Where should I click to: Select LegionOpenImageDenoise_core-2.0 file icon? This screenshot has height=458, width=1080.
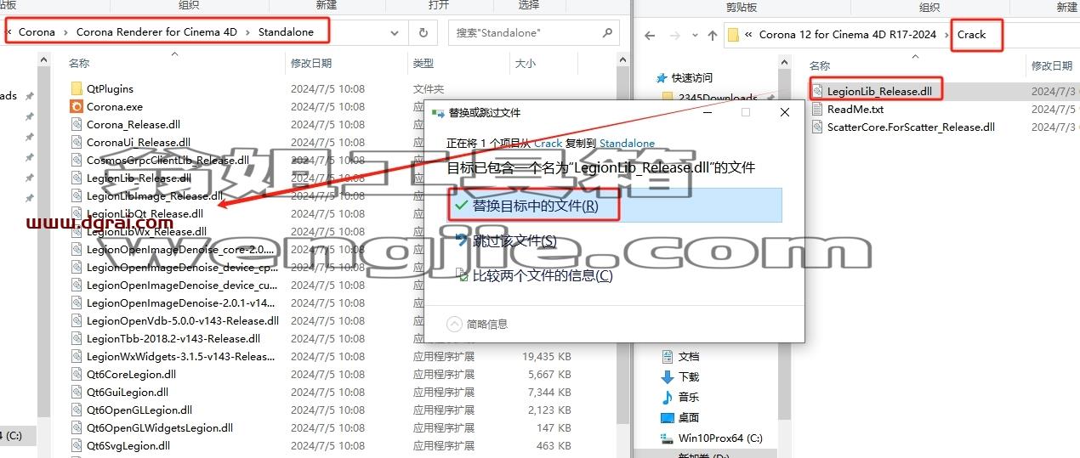pos(77,249)
